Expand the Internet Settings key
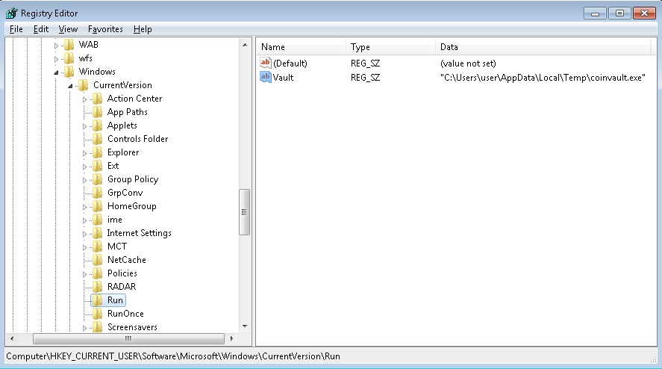 [85, 234]
